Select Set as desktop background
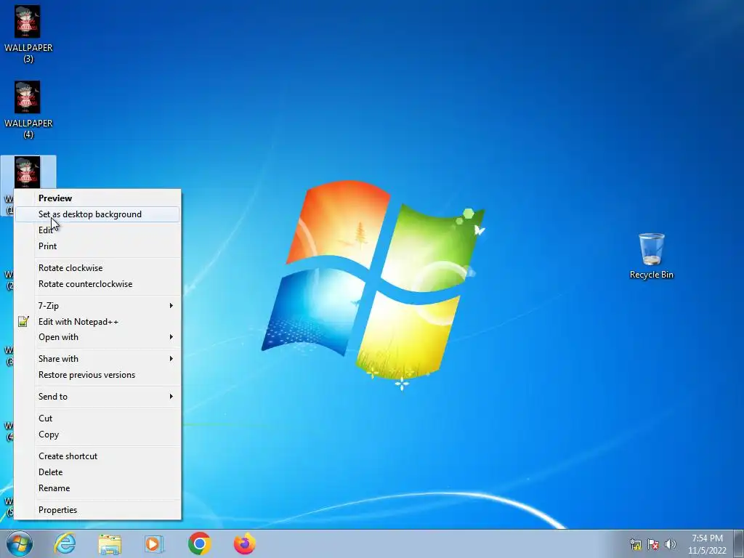744x558 pixels. (x=98, y=214)
